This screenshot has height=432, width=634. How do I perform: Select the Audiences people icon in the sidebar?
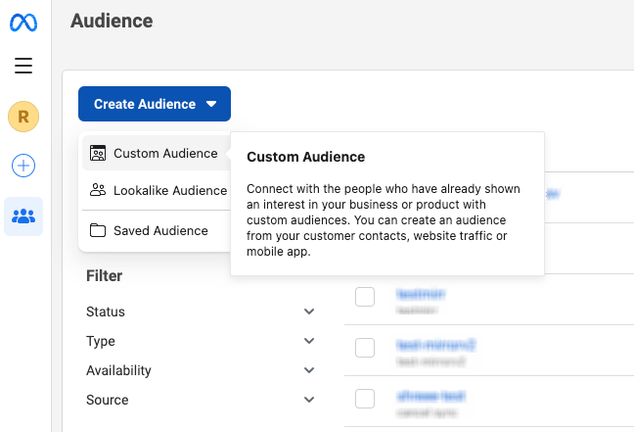tap(23, 216)
